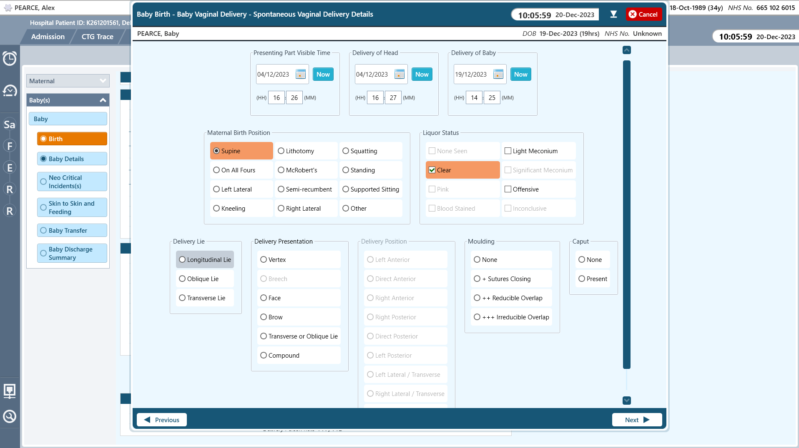799x448 pixels.
Task: Select Caput Present option
Action: pyautogui.click(x=593, y=279)
